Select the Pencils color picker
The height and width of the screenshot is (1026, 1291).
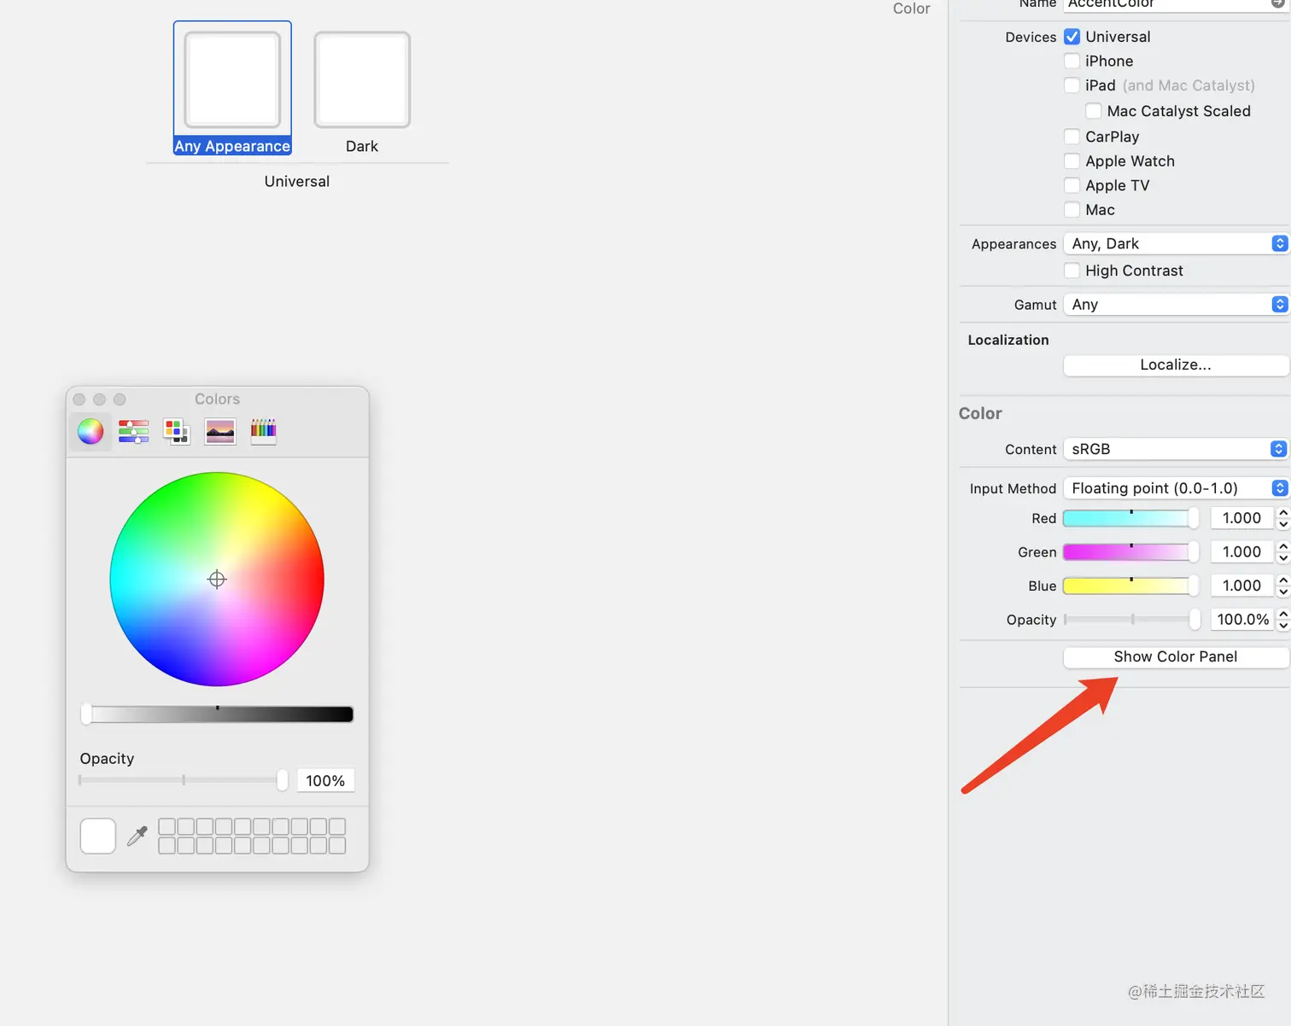(263, 431)
